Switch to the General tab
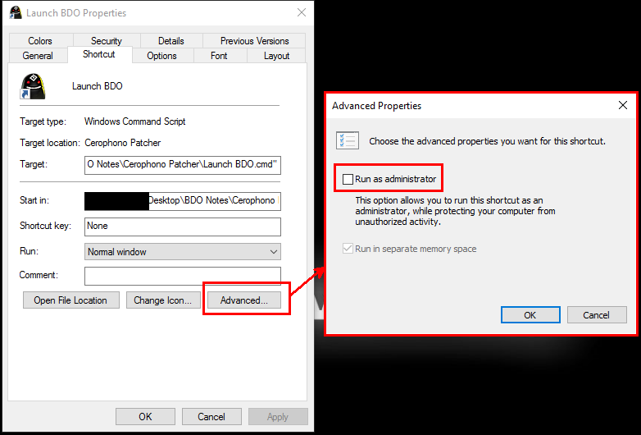The image size is (641, 435). [x=38, y=56]
